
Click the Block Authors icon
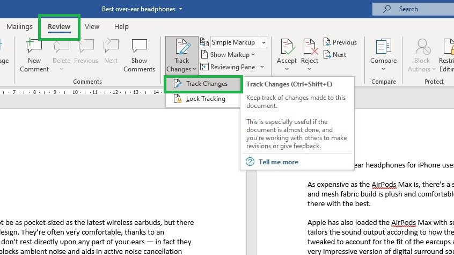pos(422,47)
